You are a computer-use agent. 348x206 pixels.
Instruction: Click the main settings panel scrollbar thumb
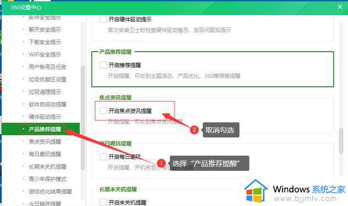point(341,141)
